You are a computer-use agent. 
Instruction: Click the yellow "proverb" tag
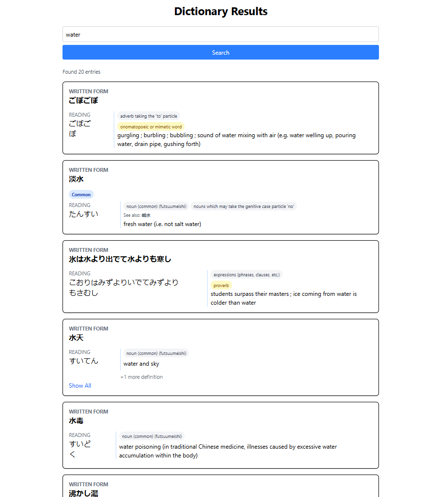pyautogui.click(x=221, y=286)
